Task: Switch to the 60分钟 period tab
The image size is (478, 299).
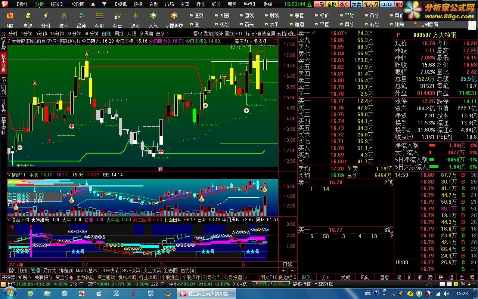Action: point(91,34)
